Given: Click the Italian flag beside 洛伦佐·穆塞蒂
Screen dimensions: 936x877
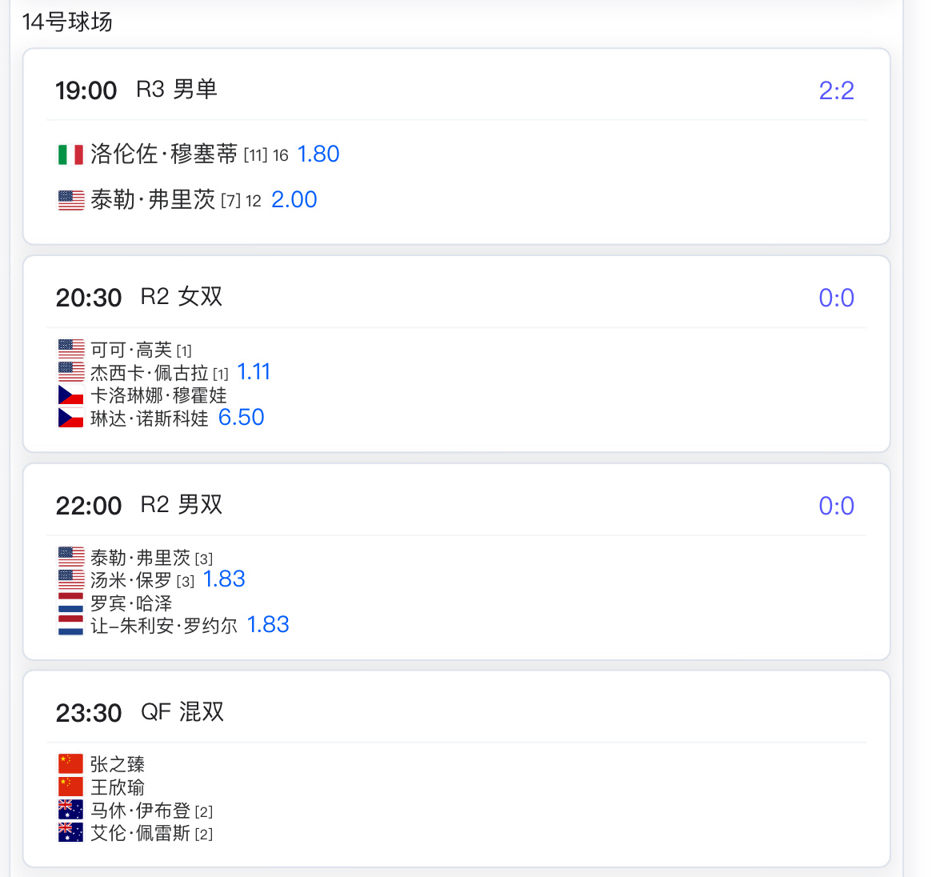Looking at the screenshot, I should [70, 154].
